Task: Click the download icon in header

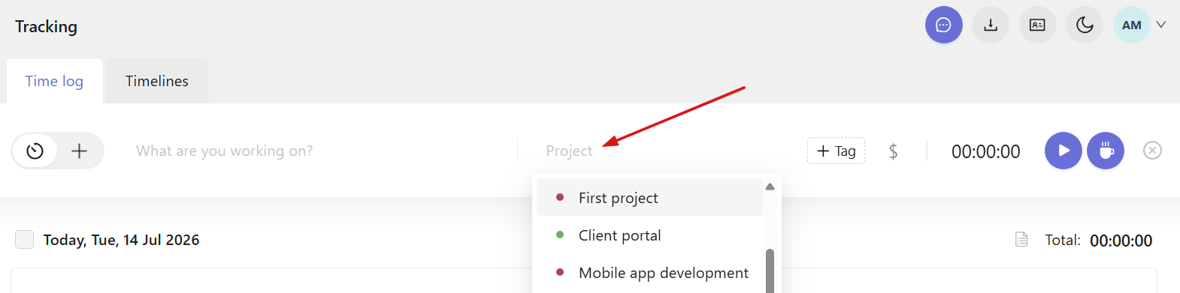Action: pyautogui.click(x=991, y=25)
